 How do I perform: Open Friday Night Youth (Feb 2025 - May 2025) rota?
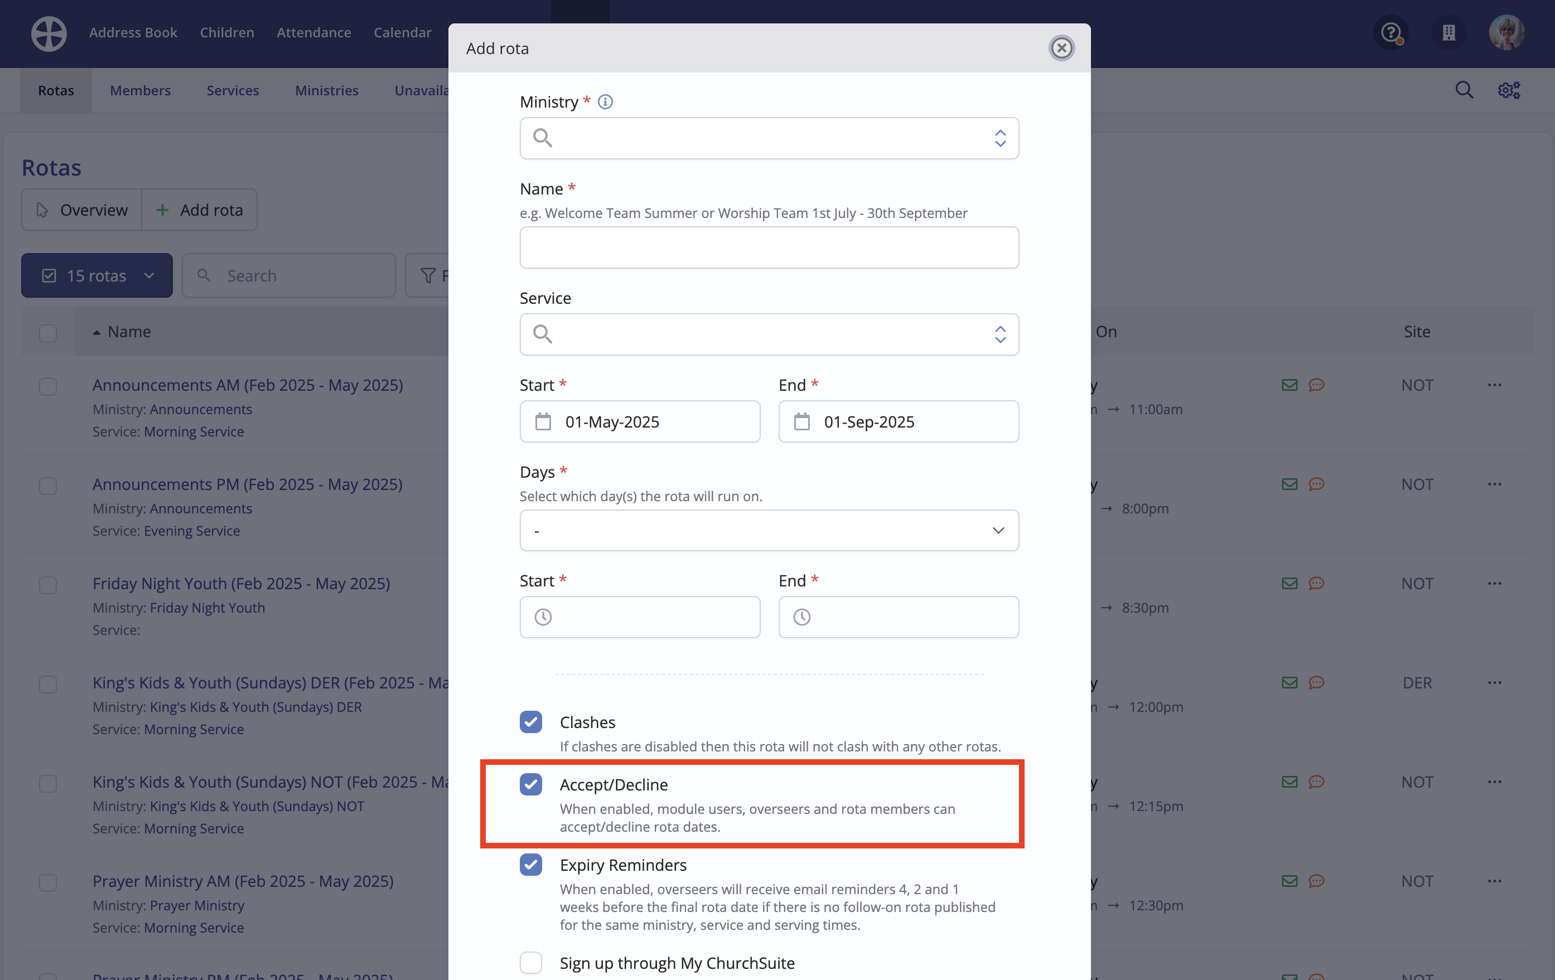click(242, 584)
